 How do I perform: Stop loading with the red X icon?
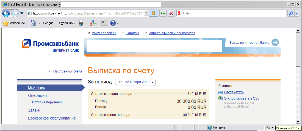click(171, 13)
